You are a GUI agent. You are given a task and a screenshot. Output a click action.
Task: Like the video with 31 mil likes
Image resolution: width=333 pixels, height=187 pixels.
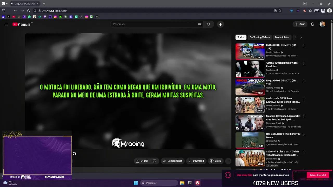coord(142,161)
